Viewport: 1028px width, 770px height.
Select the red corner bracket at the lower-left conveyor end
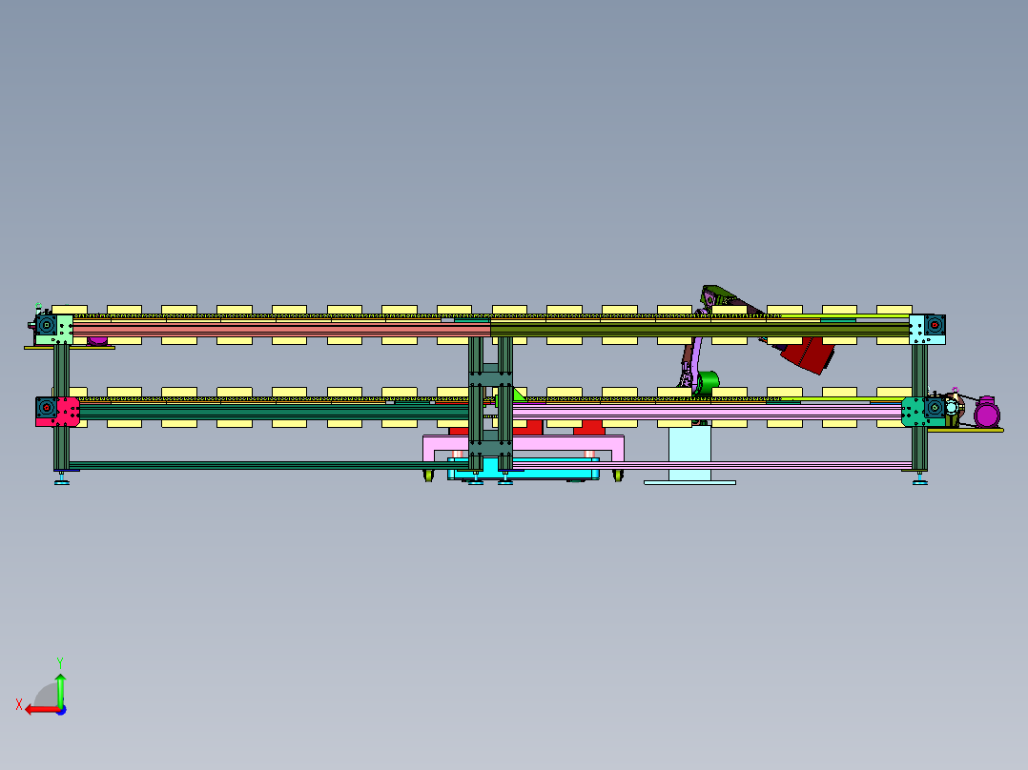tap(67, 413)
